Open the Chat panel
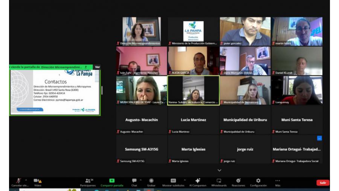The width and height of the screenshot is (339, 191). click(134, 182)
